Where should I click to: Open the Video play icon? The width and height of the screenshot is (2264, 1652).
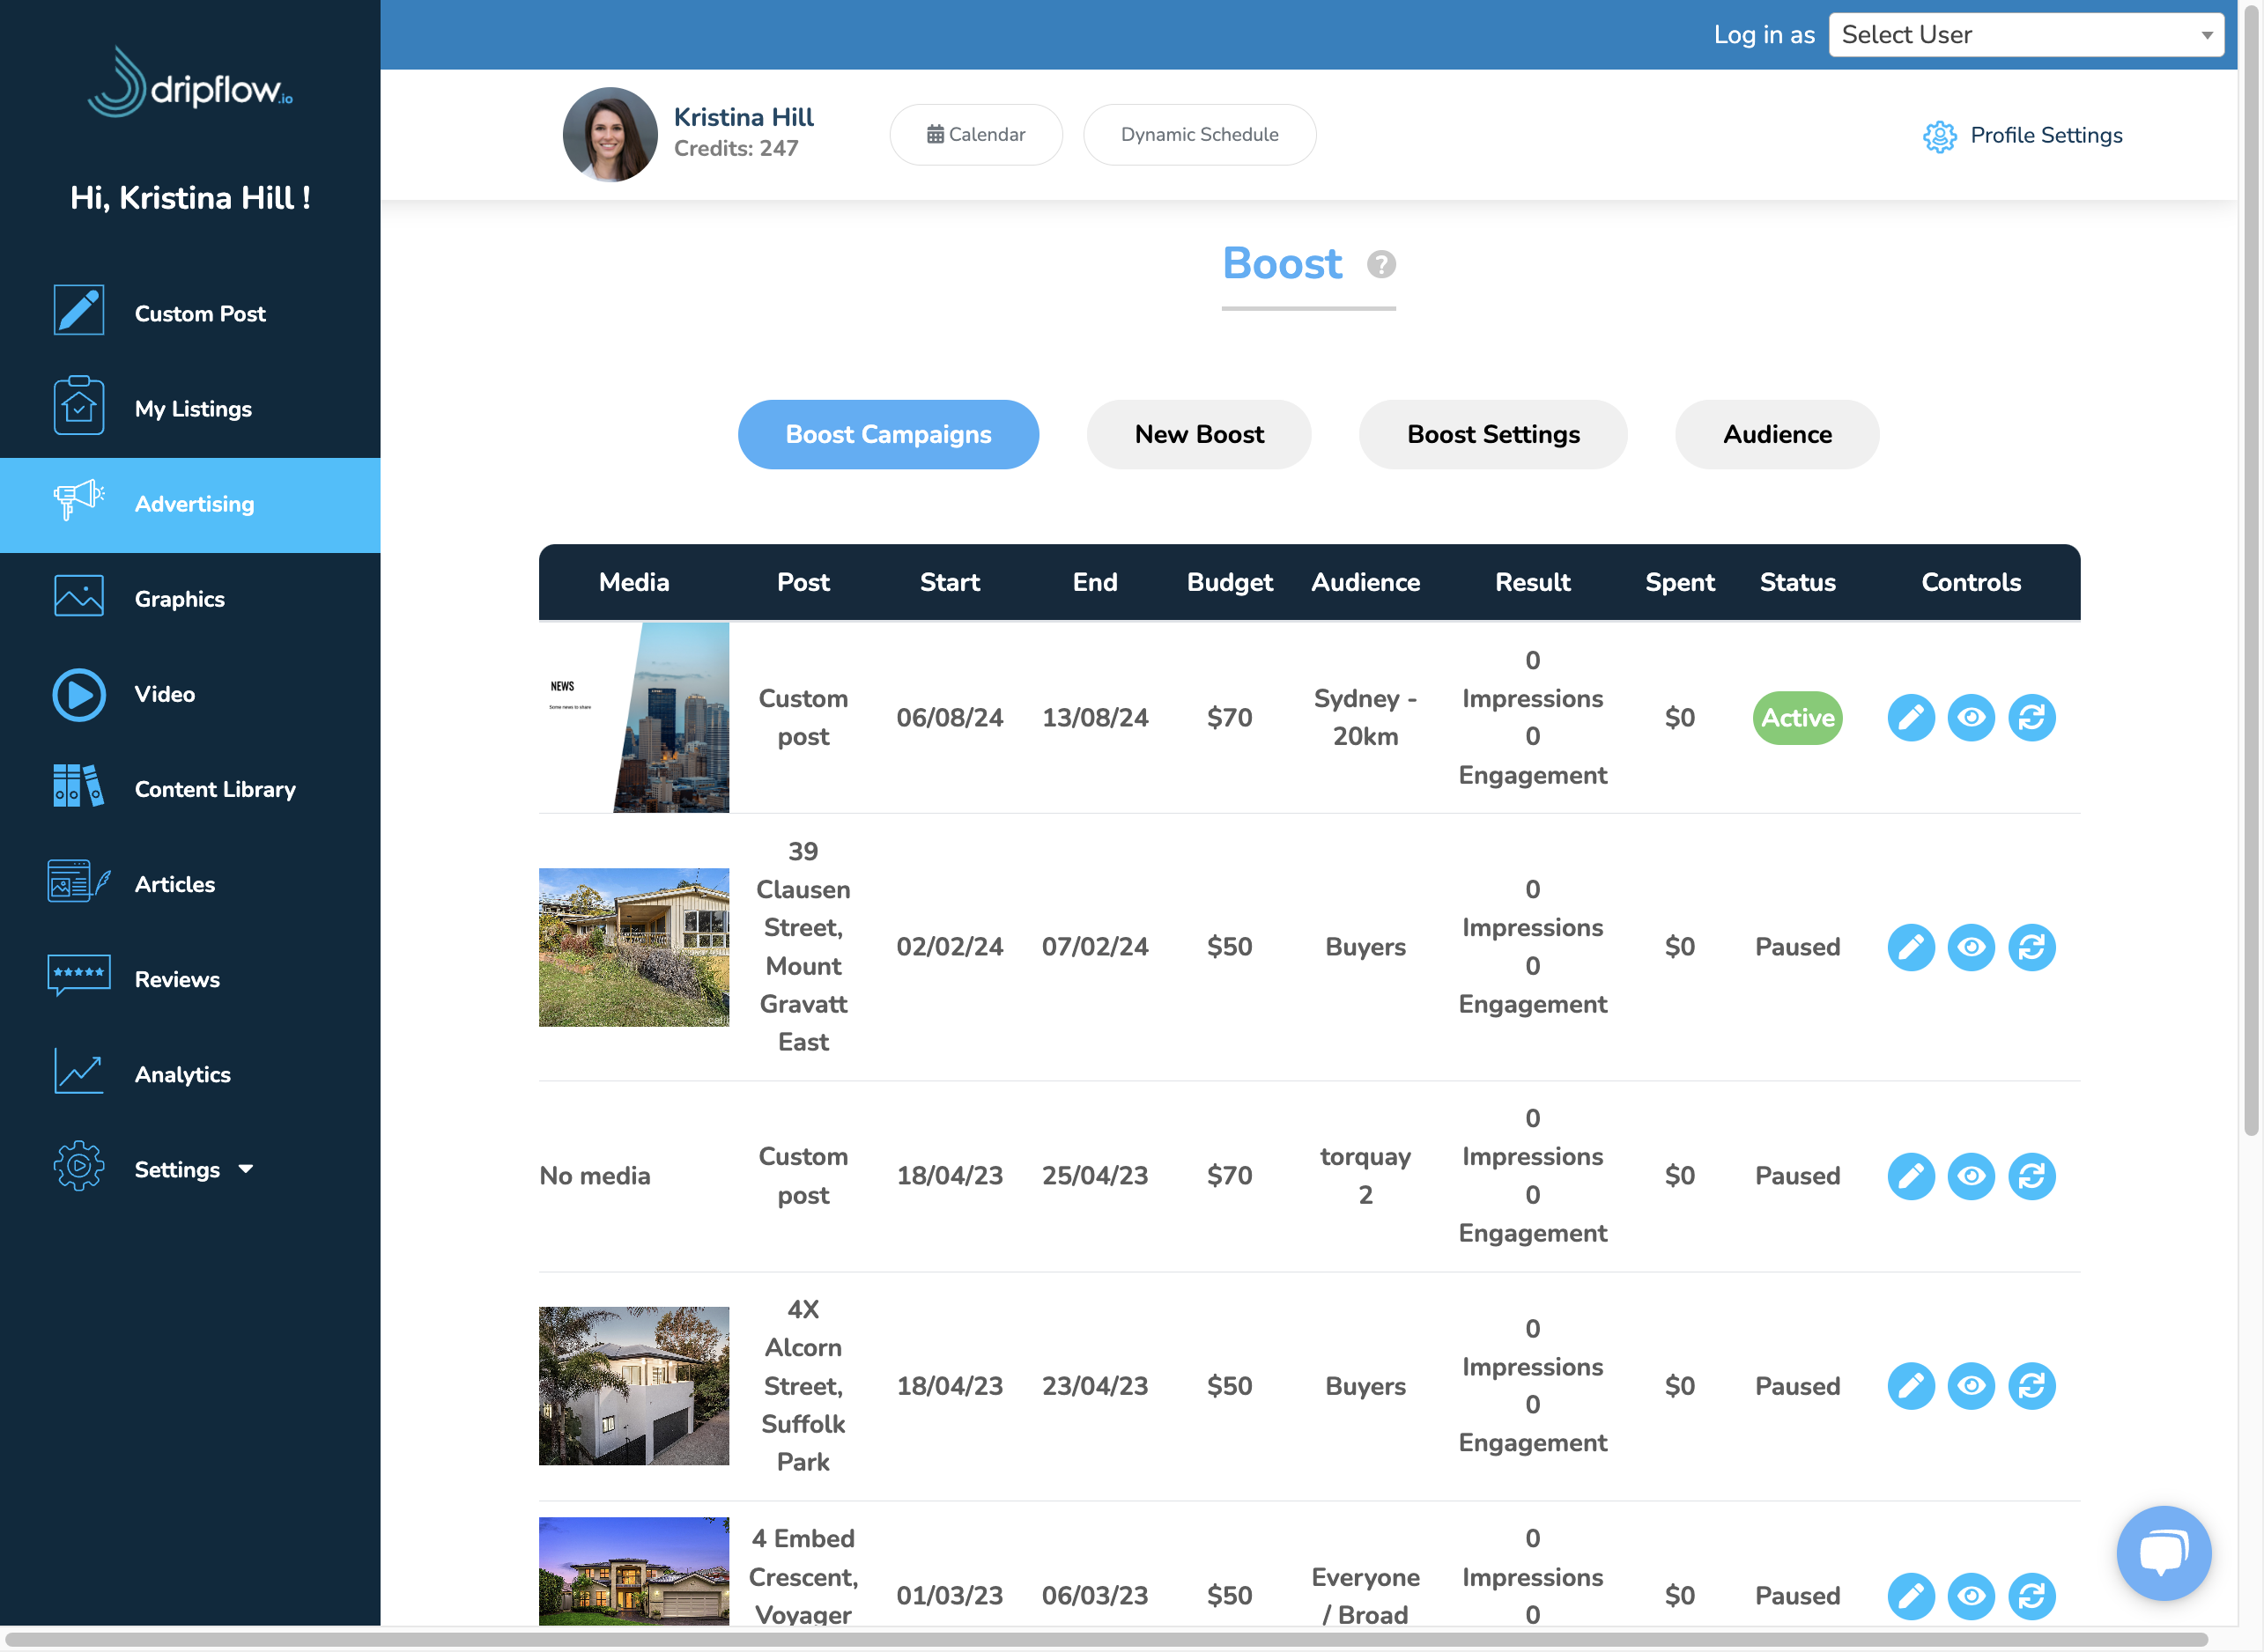click(x=78, y=694)
